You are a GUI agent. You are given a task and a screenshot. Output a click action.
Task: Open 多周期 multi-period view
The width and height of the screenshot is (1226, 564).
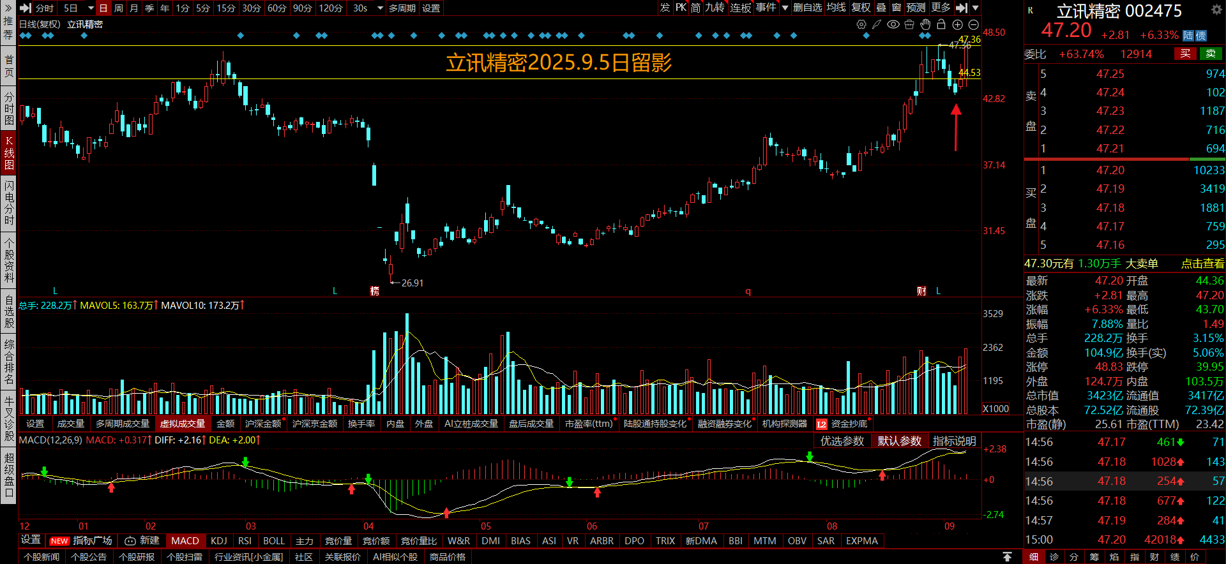click(x=402, y=8)
